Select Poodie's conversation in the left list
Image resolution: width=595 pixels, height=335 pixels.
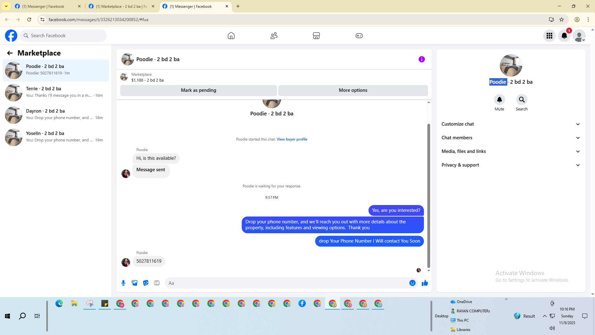[56, 70]
